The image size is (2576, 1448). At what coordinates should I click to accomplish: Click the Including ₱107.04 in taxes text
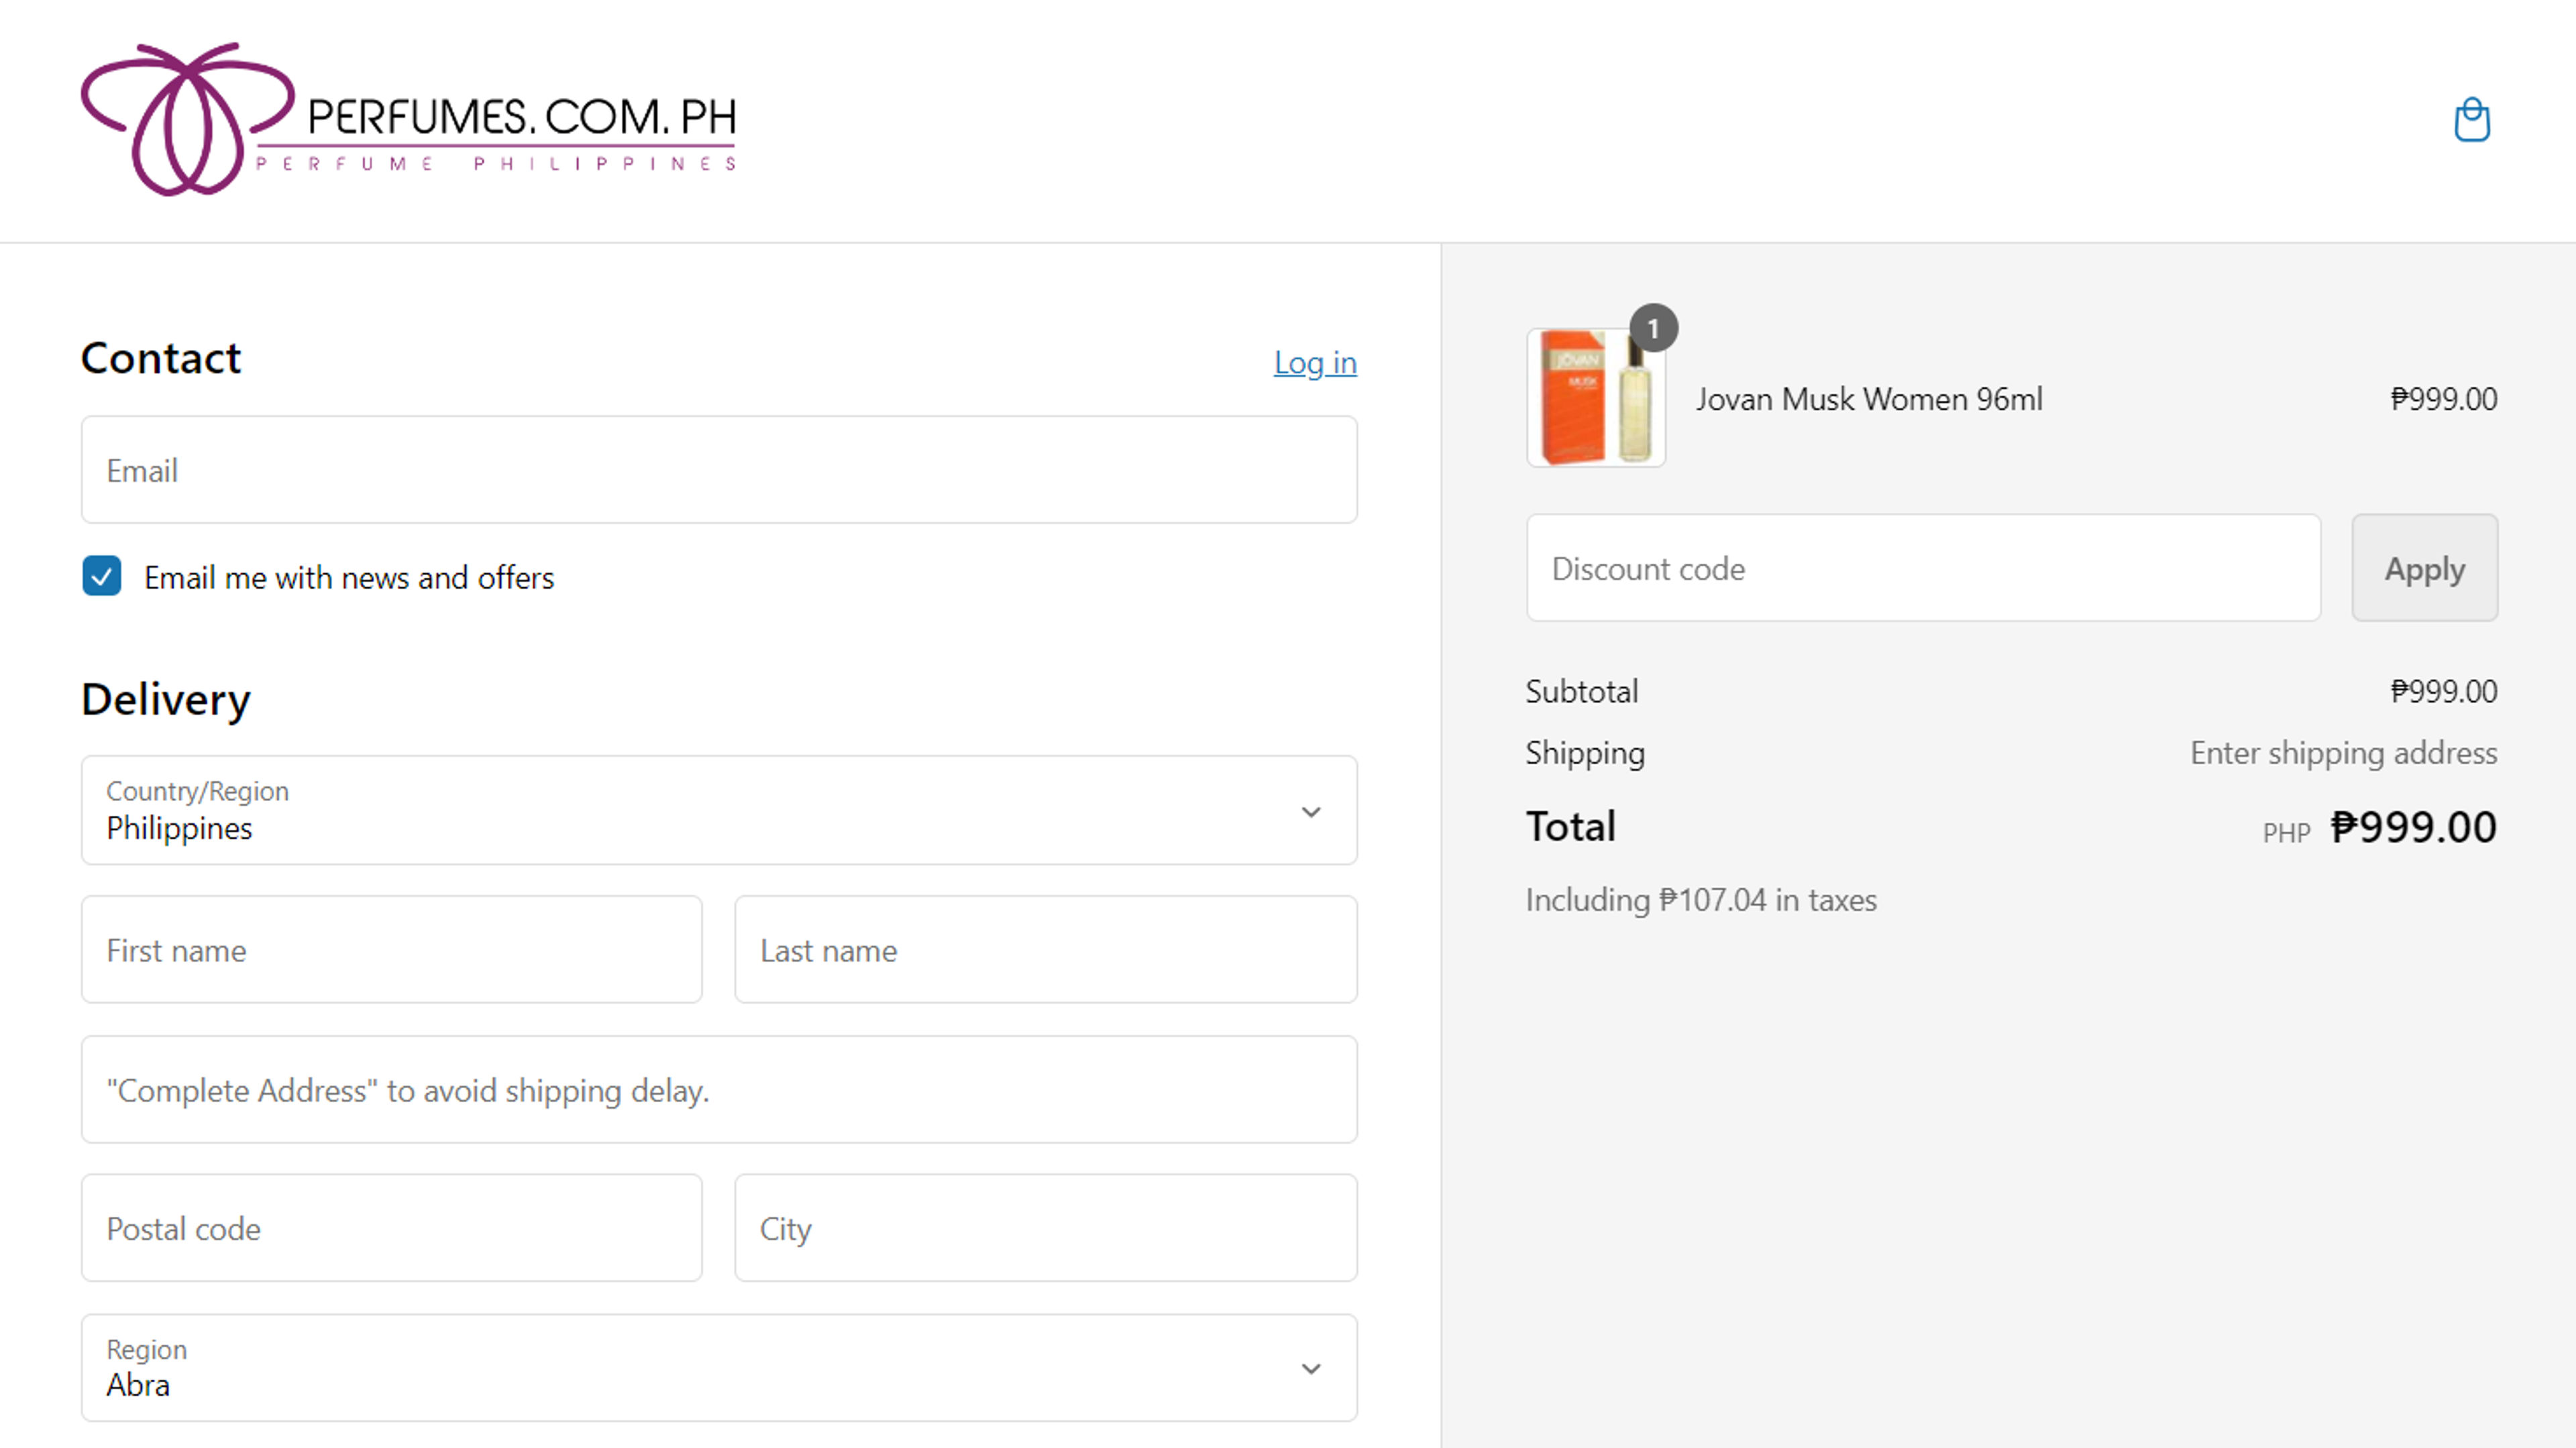tap(1701, 900)
